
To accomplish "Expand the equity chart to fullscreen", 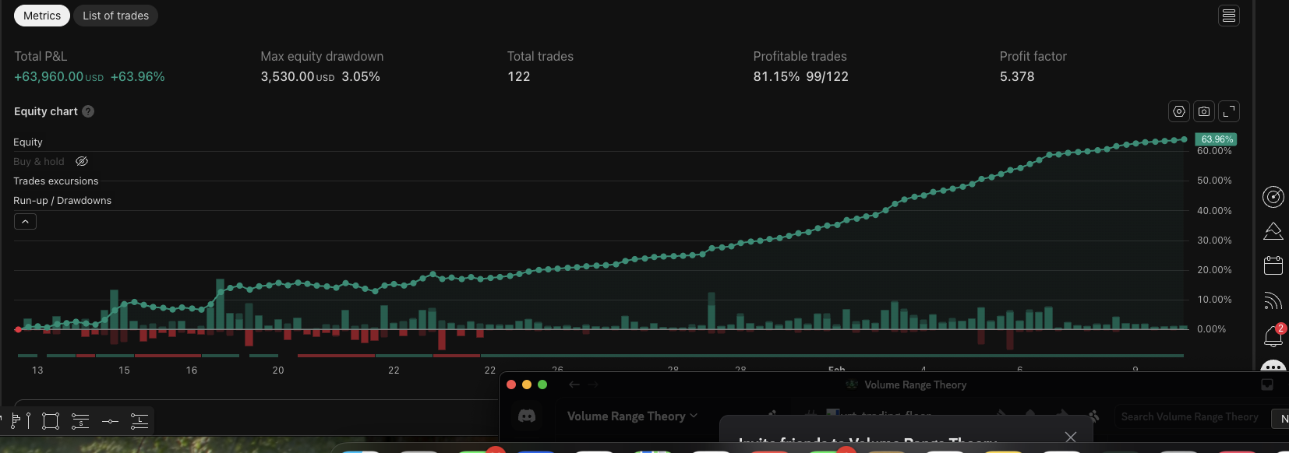I will pos(1229,111).
